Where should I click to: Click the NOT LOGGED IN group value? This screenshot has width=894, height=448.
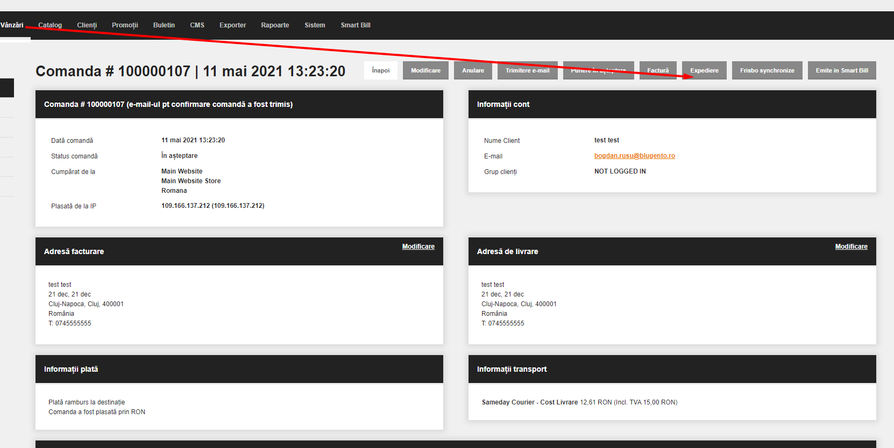pos(620,171)
